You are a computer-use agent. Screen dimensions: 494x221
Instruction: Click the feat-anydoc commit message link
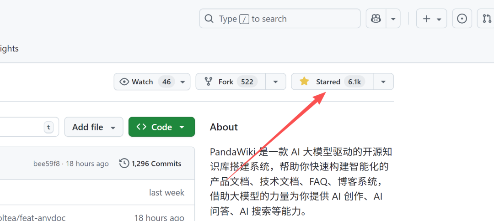tap(32, 217)
